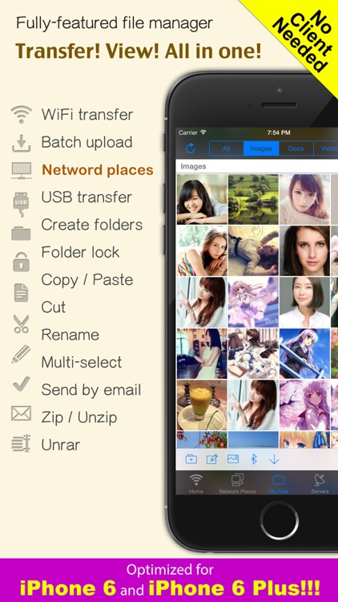Click the 'Copy / Paste' label
This screenshot has width=338, height=602.
click(87, 280)
